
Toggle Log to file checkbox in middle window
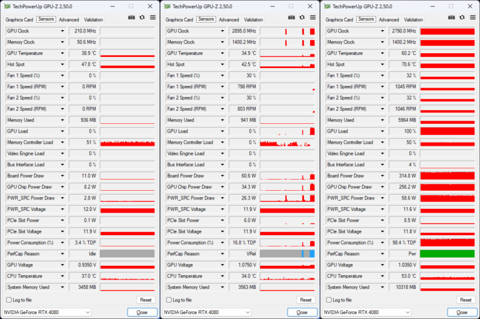tap(169, 300)
